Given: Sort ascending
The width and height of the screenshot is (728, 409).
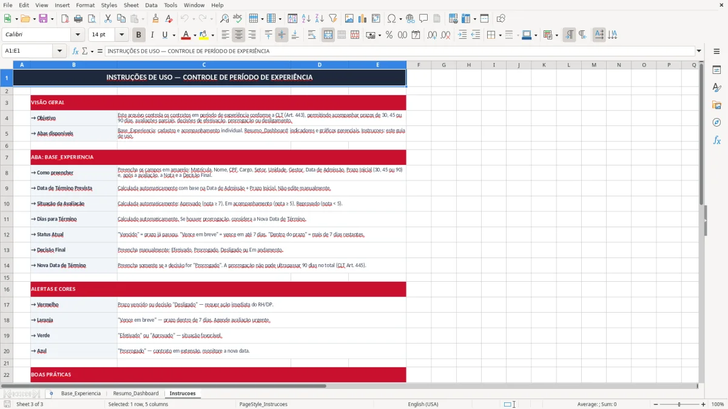Looking at the screenshot, I should [x=306, y=19].
